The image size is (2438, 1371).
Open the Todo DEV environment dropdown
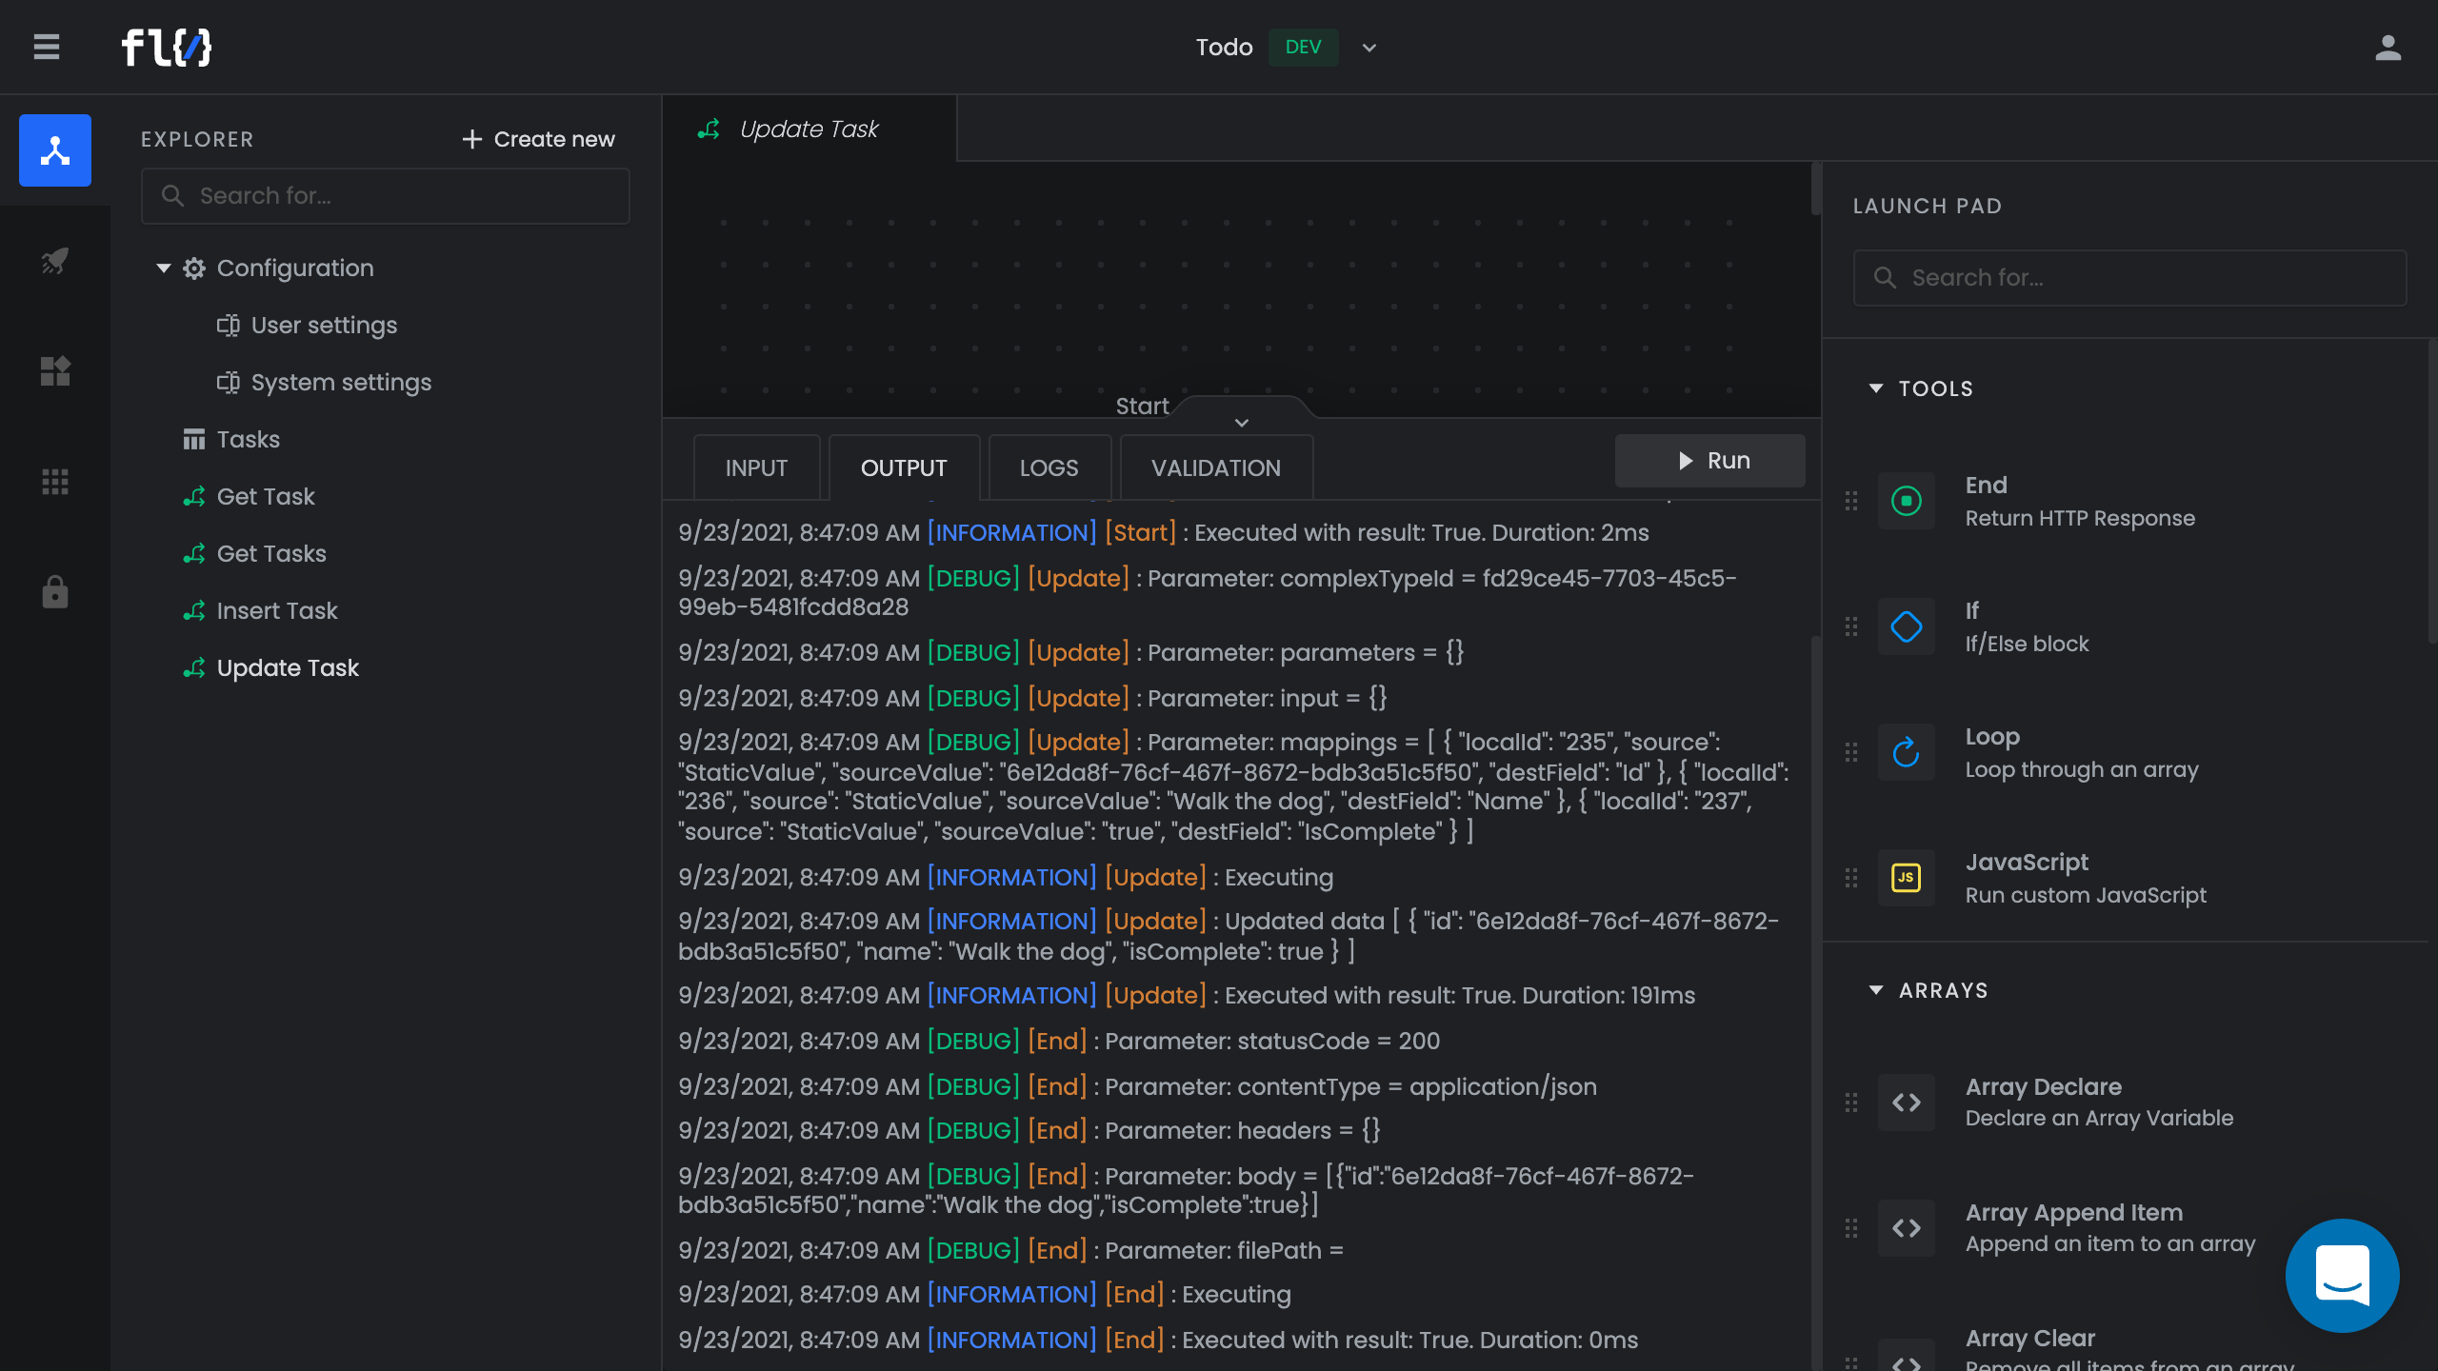pos(1369,48)
